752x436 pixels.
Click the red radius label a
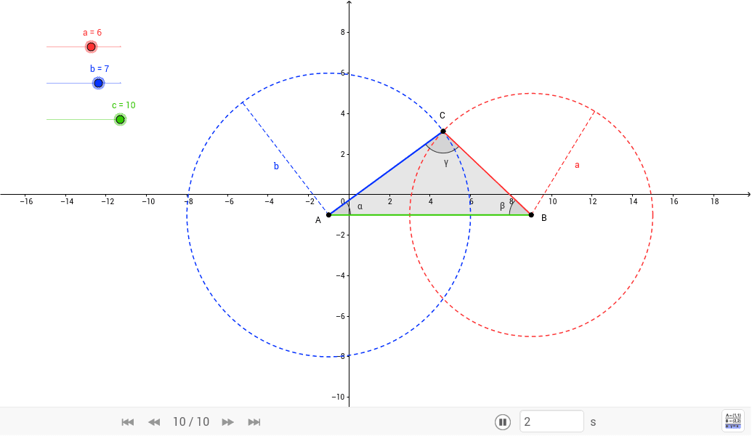[577, 165]
